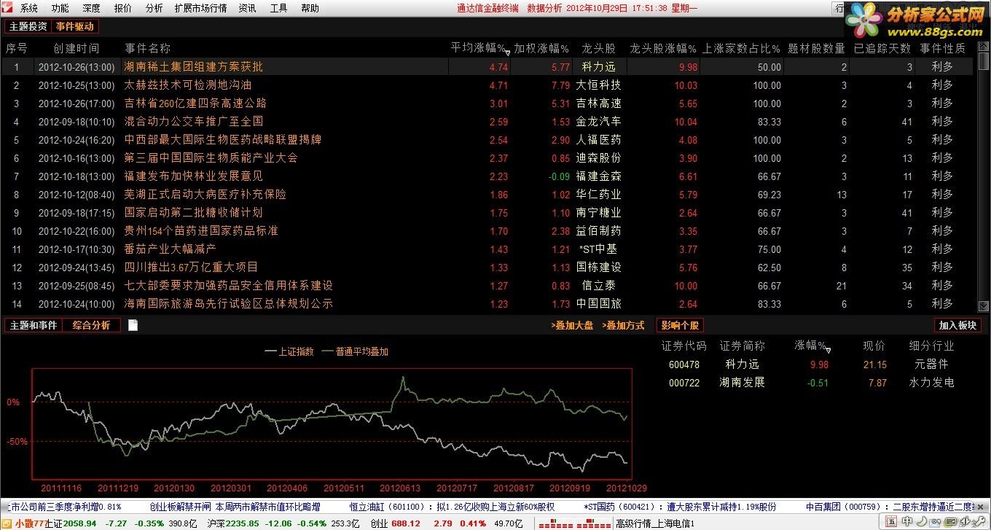This screenshot has height=530, width=991.
Task: Click the 上证指数 chart legend entry
Action: (x=289, y=351)
